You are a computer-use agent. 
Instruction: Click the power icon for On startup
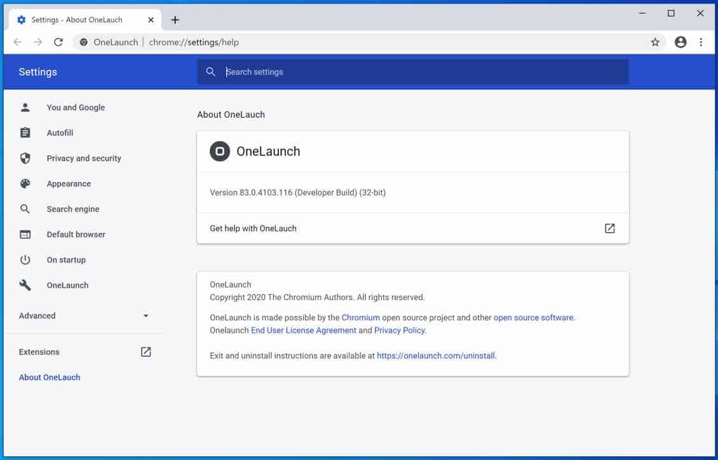[25, 260]
